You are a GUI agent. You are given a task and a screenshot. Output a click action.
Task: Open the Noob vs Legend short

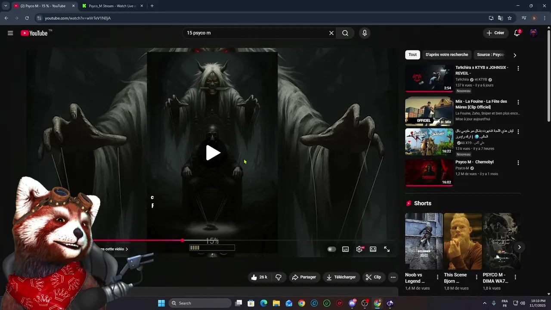tap(424, 241)
